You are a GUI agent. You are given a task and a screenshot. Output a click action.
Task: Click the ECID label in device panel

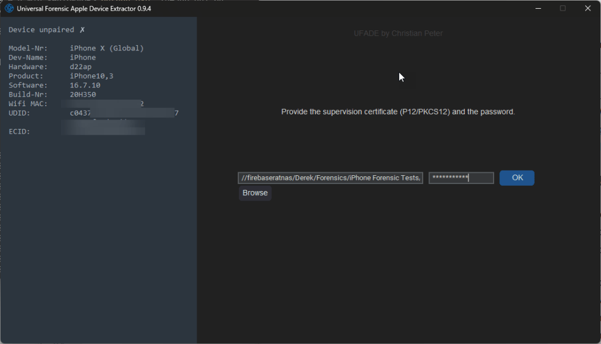19,132
